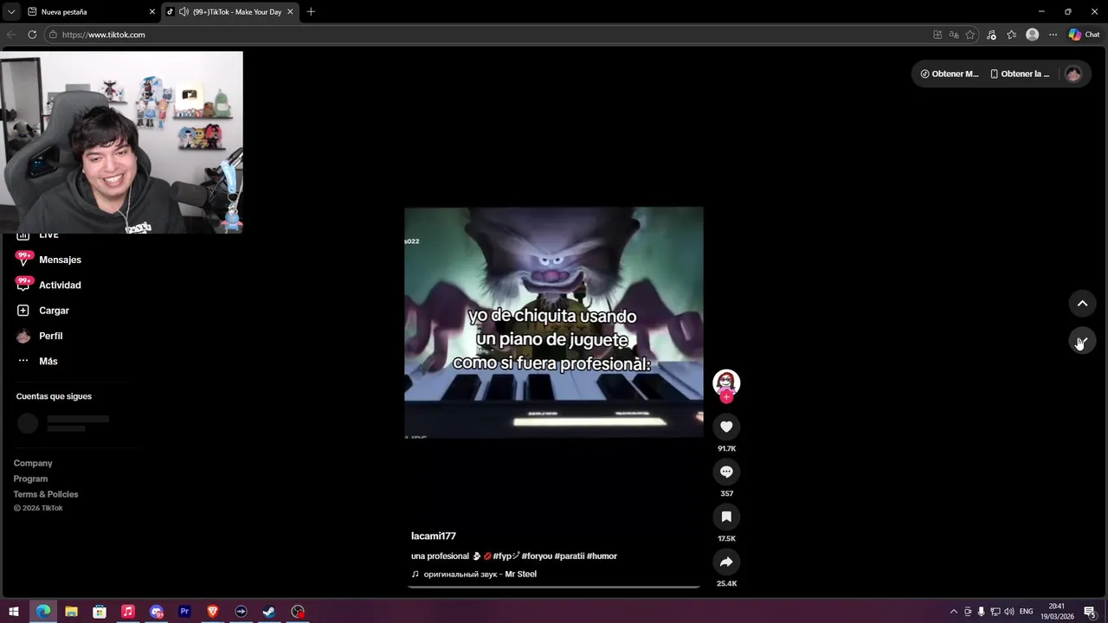Image resolution: width=1108 pixels, height=623 pixels.
Task: Click the TikTok video to pause it
Action: [x=554, y=322]
